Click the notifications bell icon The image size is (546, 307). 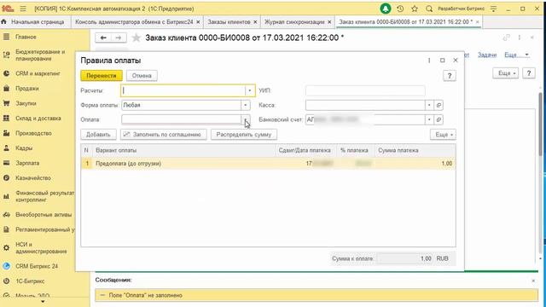tap(386, 9)
